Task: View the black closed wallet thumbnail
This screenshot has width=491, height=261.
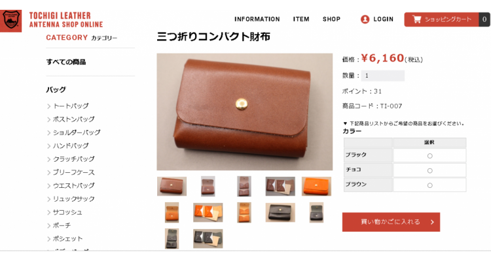Action: 280,213
